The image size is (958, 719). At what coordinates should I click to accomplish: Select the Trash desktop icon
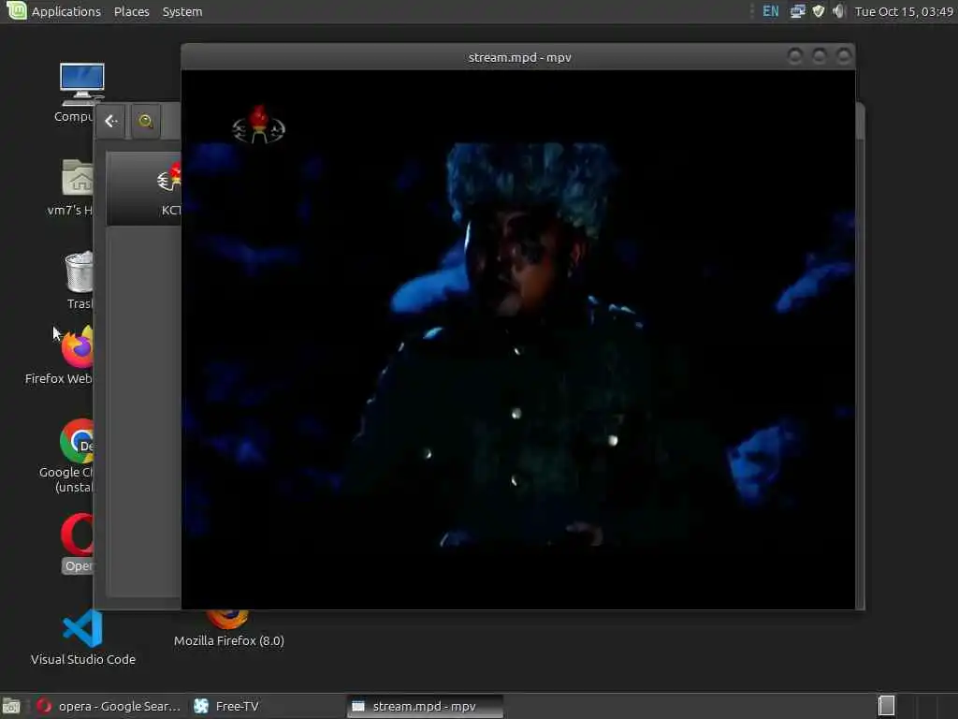79,280
